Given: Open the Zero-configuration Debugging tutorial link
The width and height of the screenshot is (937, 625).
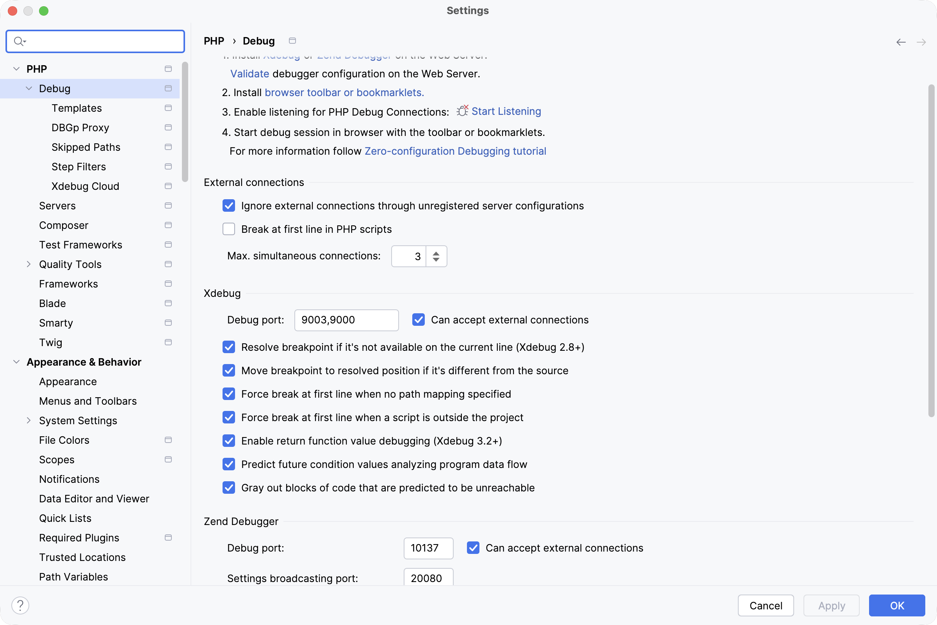Looking at the screenshot, I should pyautogui.click(x=455, y=151).
